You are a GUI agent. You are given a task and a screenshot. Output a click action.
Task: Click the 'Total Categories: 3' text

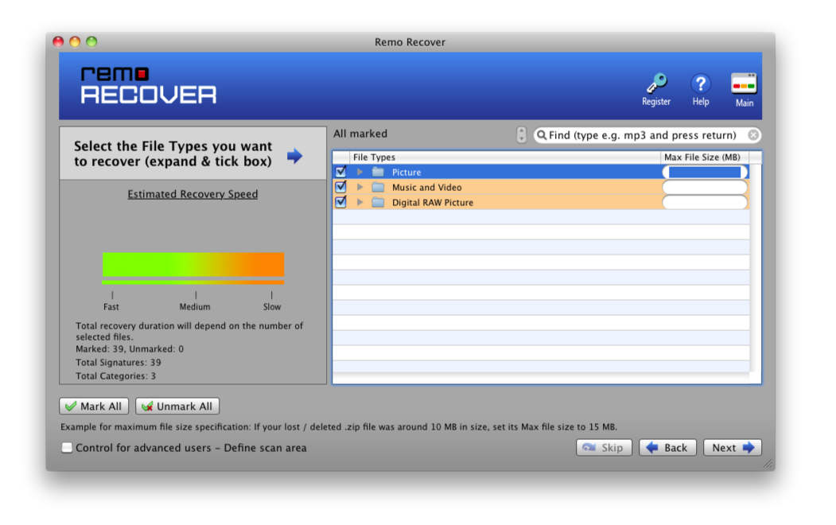click(x=115, y=375)
